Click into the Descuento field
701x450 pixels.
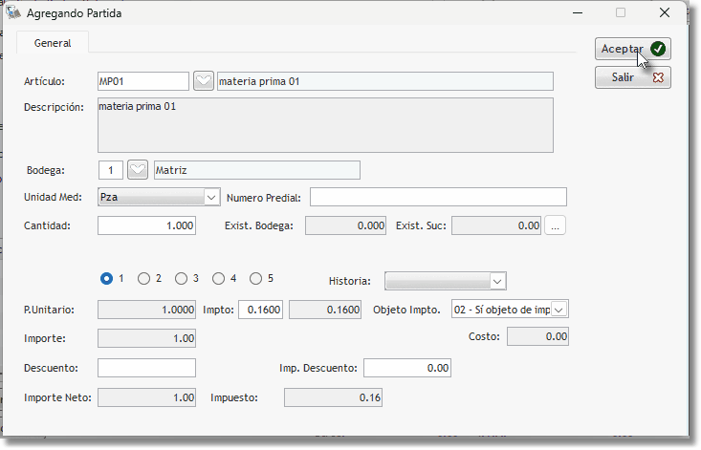pyautogui.click(x=146, y=368)
